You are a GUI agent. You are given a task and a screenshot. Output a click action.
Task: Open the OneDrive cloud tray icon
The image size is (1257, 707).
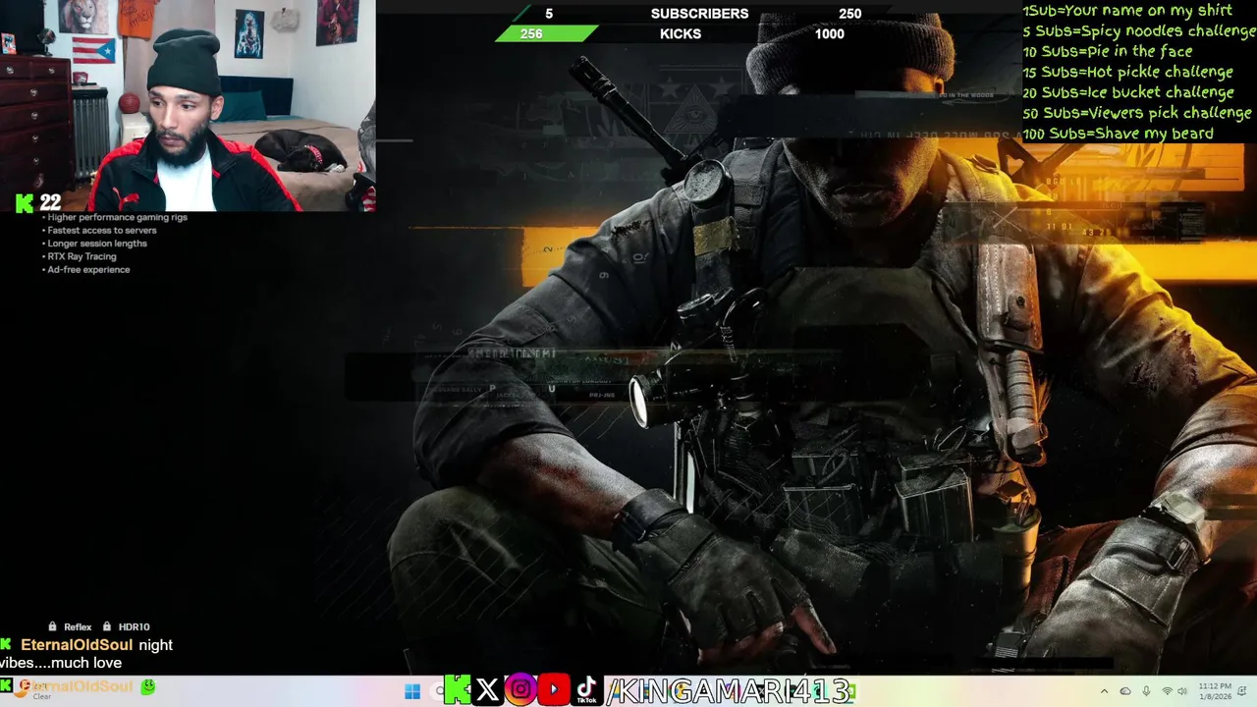[1125, 691]
